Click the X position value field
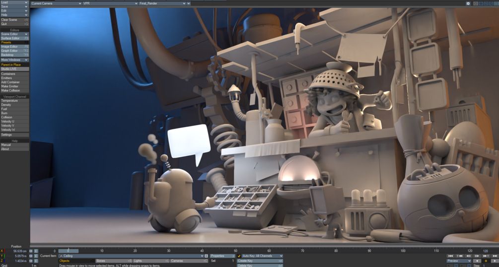 pyautogui.click(x=16, y=251)
